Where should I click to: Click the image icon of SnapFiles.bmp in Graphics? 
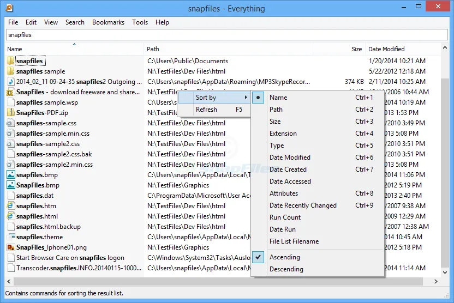11,185
